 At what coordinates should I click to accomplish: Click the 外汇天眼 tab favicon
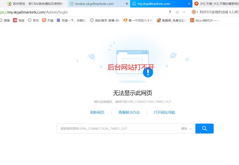click(196, 4)
